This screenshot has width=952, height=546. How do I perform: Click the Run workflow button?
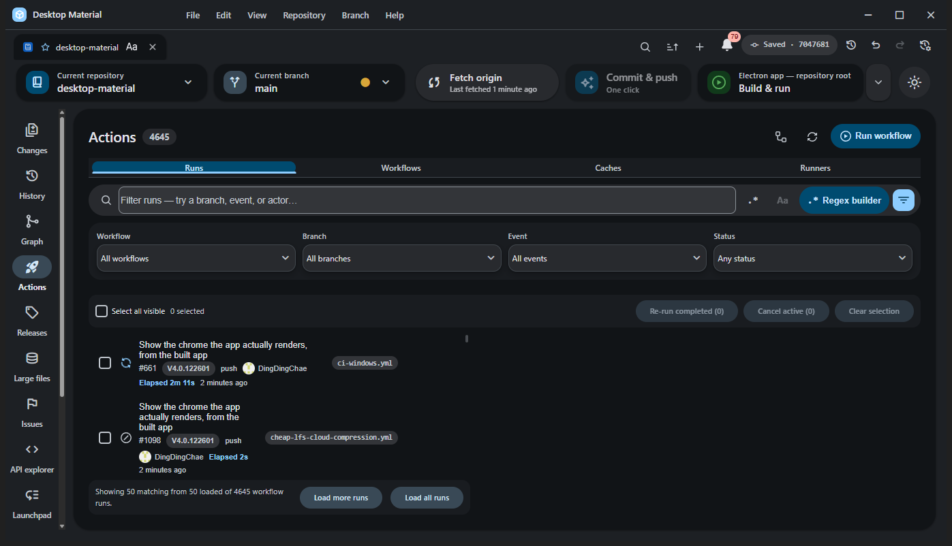coord(876,136)
